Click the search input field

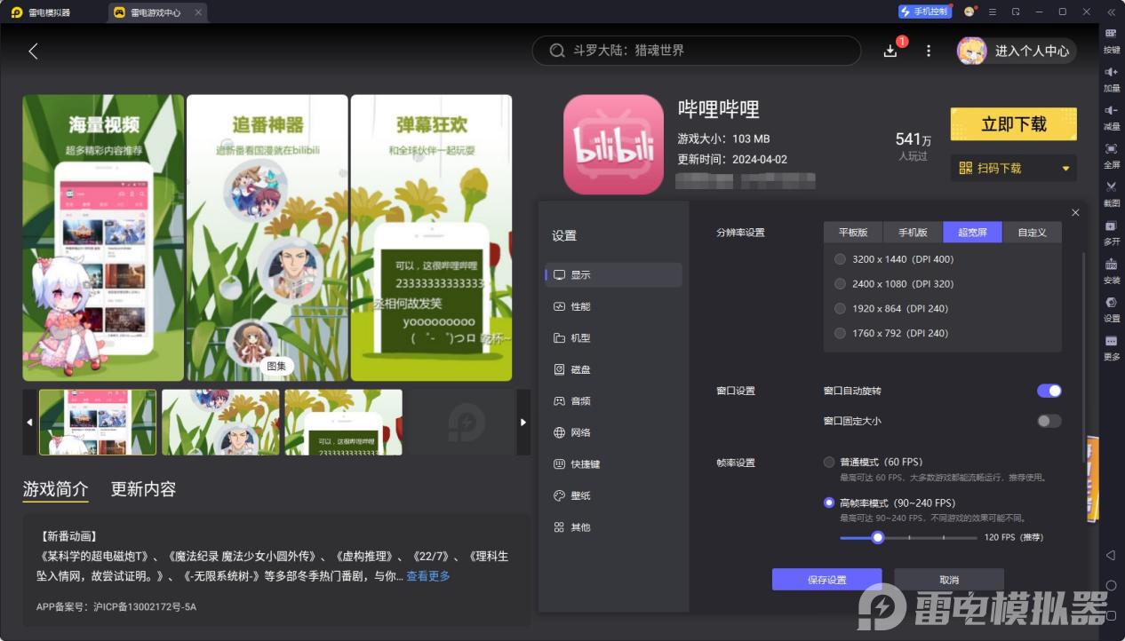(697, 51)
